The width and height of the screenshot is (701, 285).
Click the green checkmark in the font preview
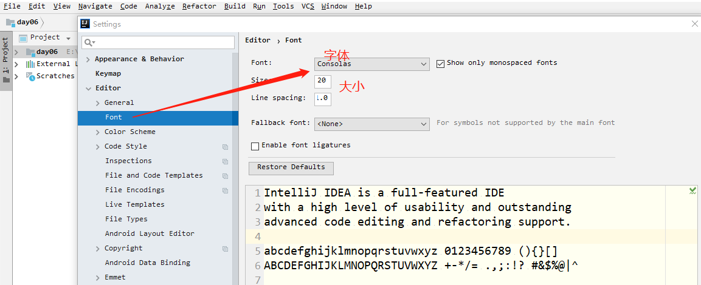click(692, 191)
